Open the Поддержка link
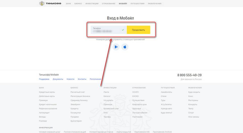 point(44,79)
